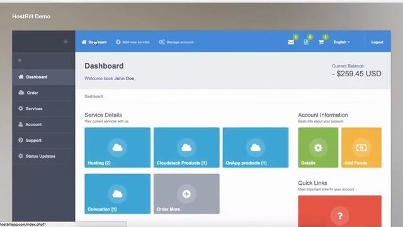
Task: Click the John Doe name in welcome text
Action: tap(124, 78)
